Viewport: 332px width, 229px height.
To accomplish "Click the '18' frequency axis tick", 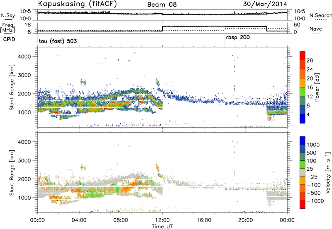I will [x=27, y=25].
